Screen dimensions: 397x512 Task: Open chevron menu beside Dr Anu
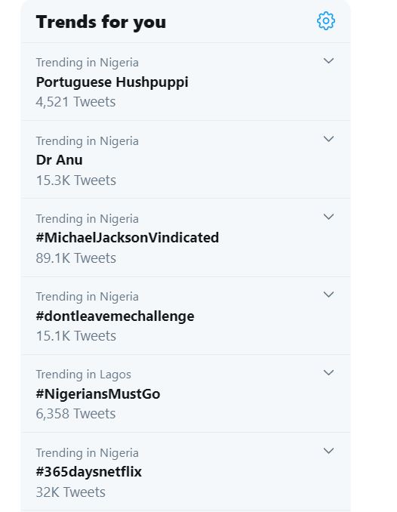click(x=328, y=139)
